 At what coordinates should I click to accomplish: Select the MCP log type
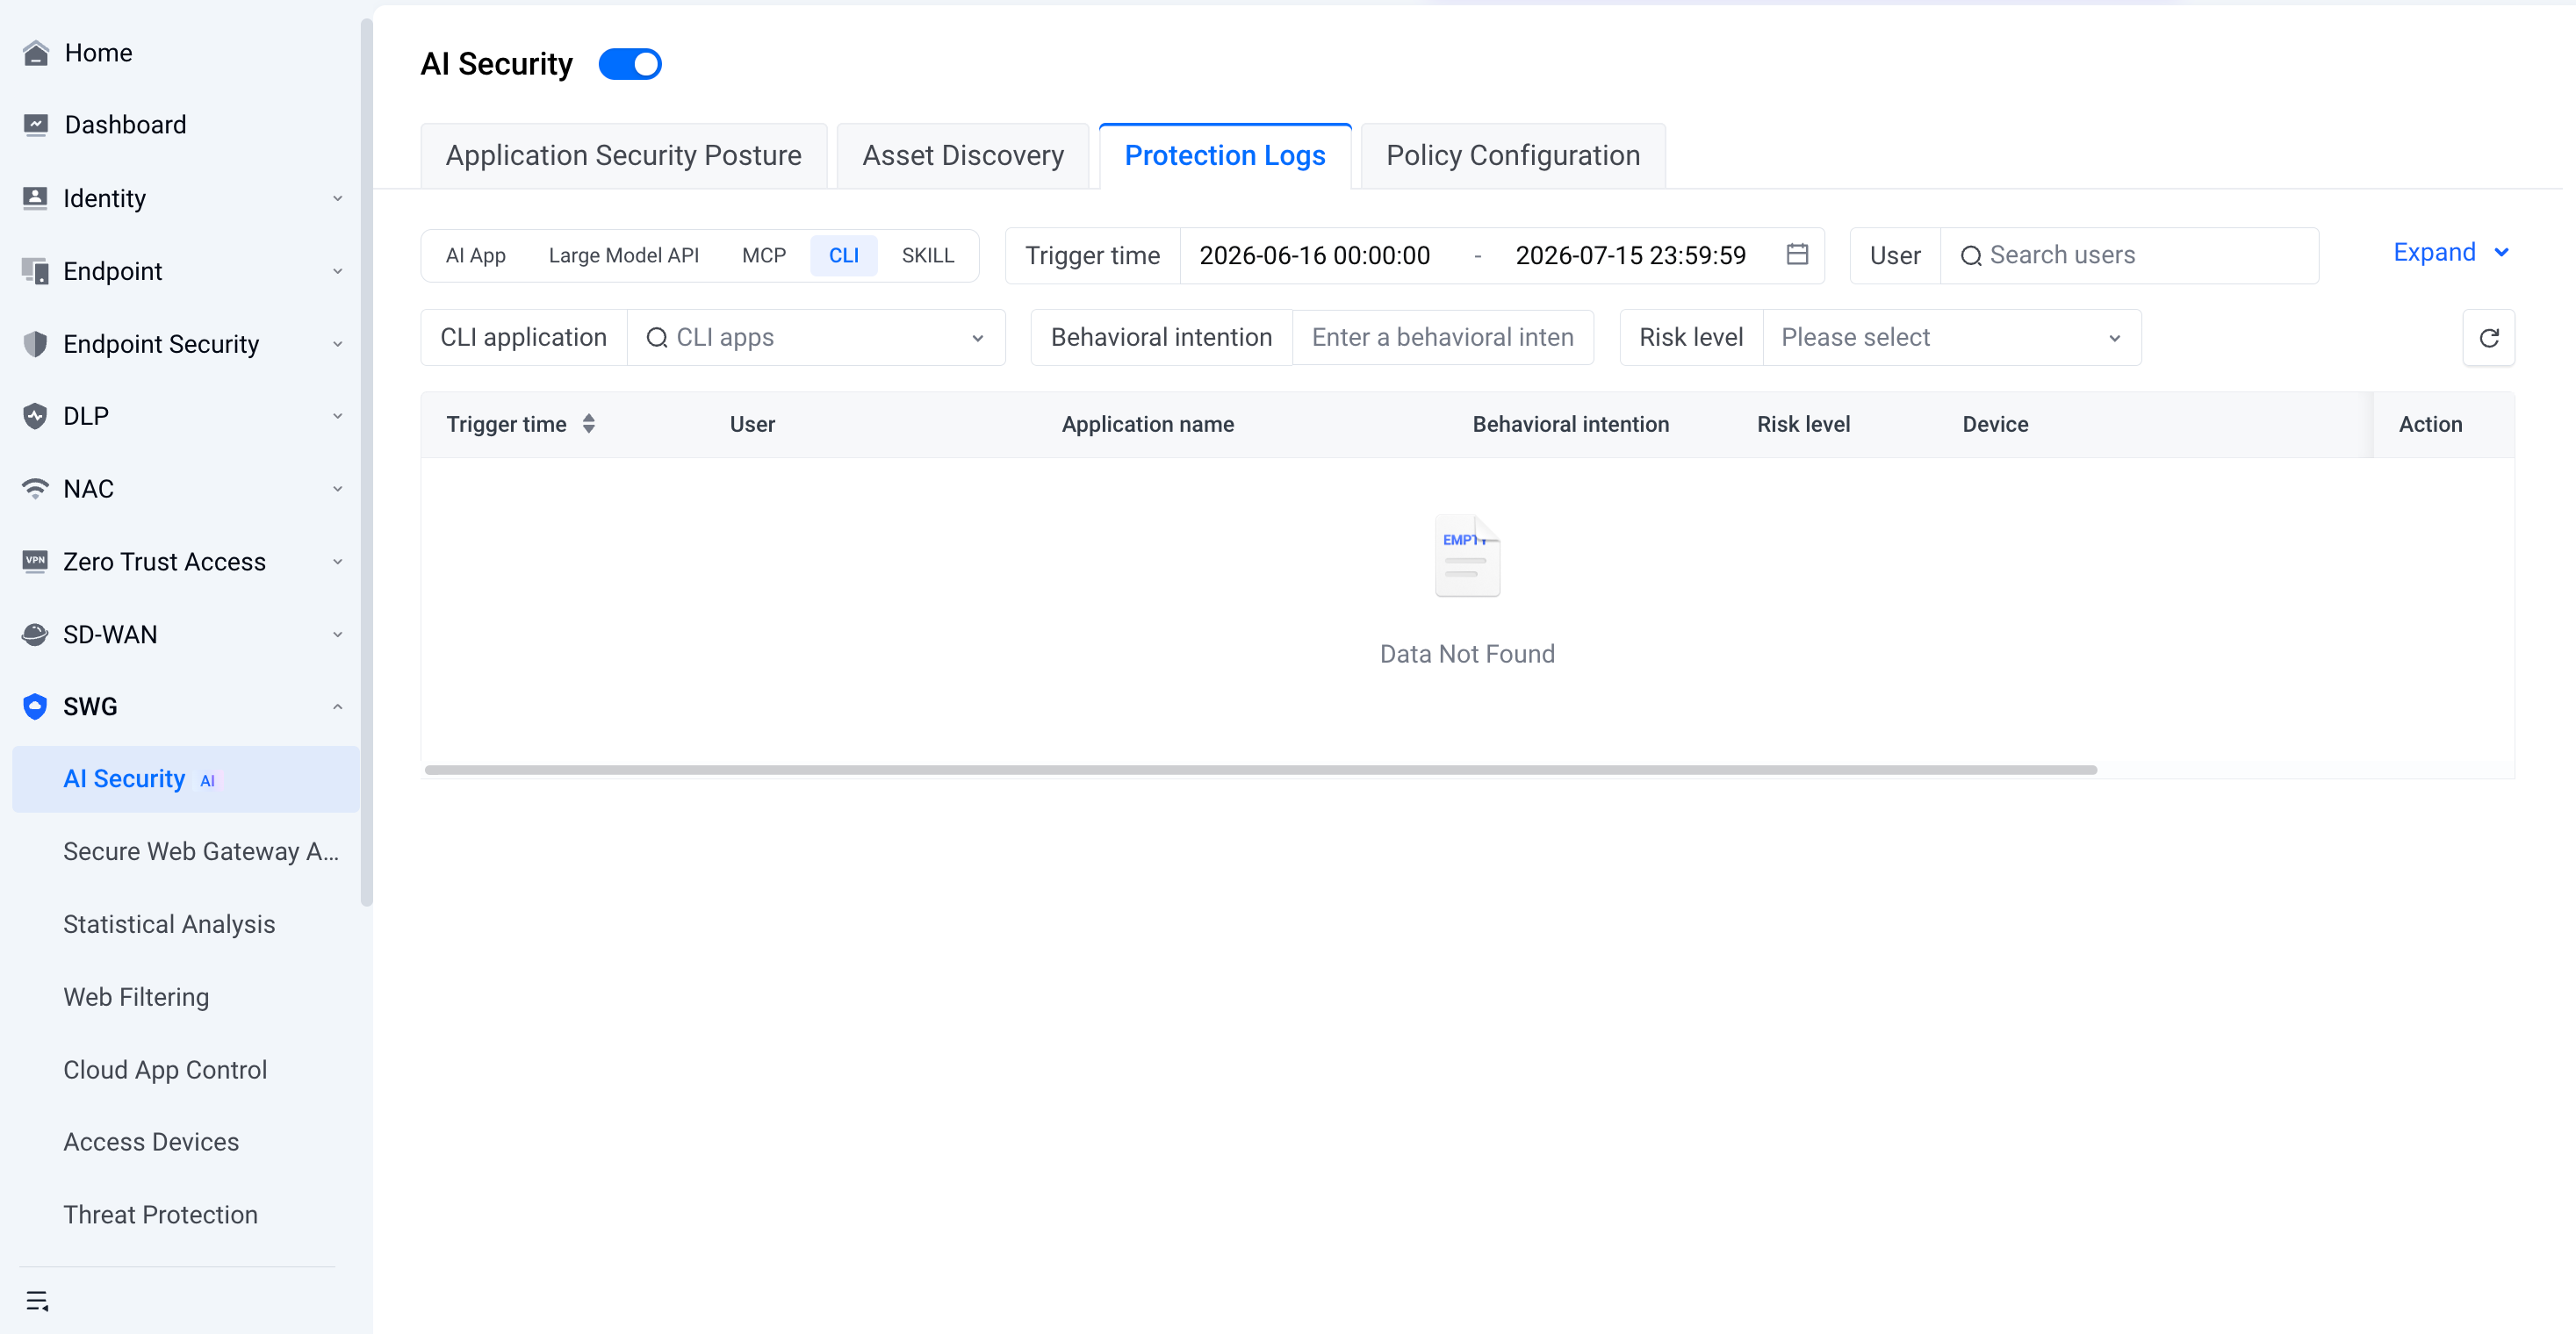coord(764,255)
